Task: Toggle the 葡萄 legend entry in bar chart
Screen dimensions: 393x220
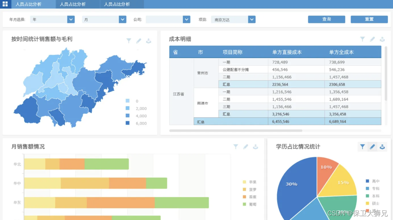Action: [x=250, y=204]
